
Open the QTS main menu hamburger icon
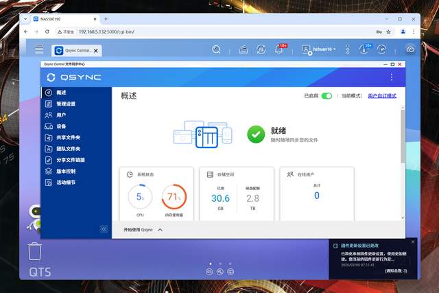point(39,49)
